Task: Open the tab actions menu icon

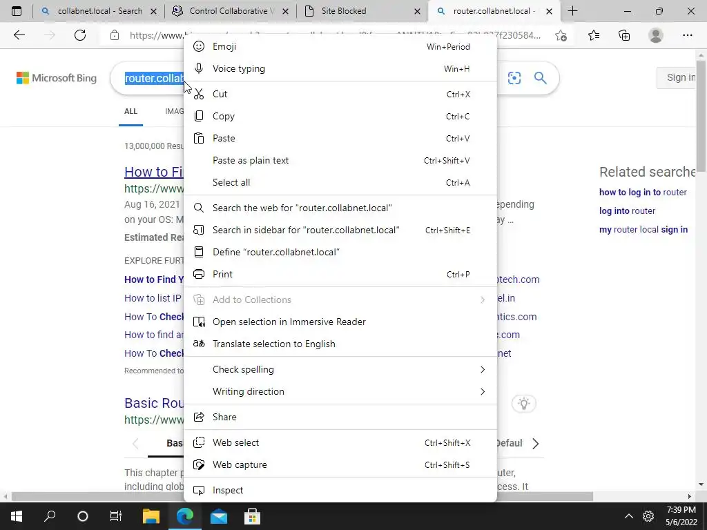Action: (17, 11)
